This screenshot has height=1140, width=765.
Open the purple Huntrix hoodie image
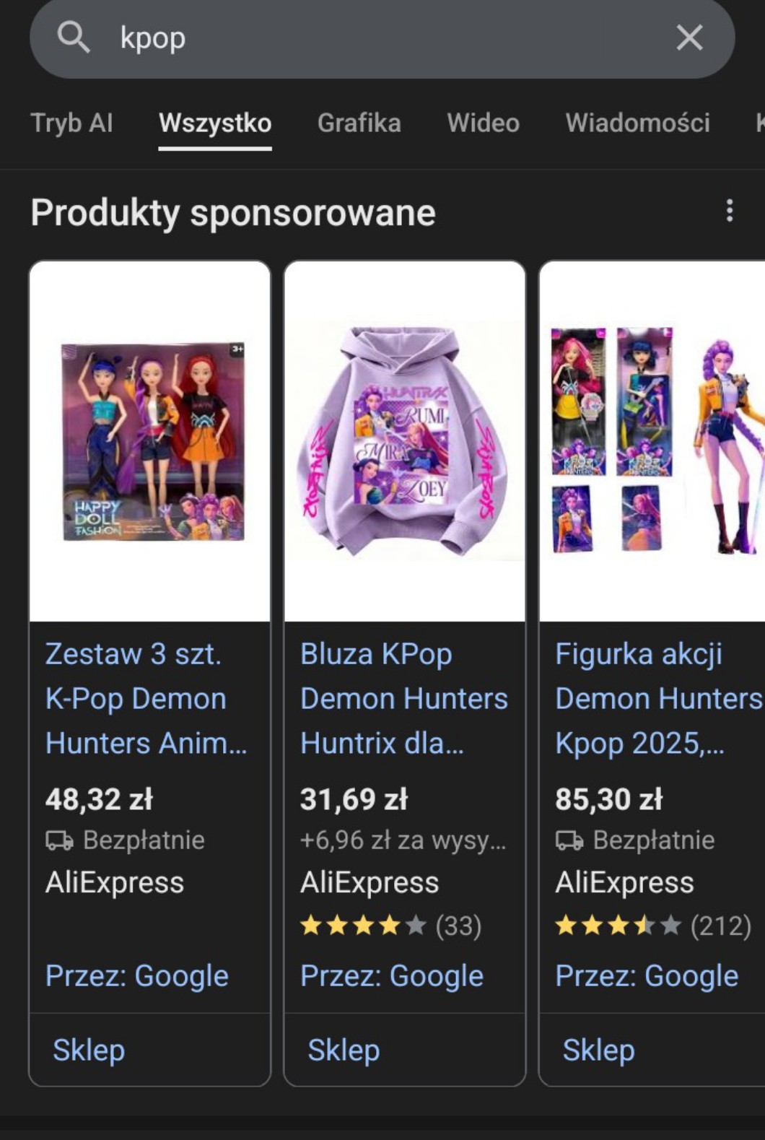click(x=405, y=441)
